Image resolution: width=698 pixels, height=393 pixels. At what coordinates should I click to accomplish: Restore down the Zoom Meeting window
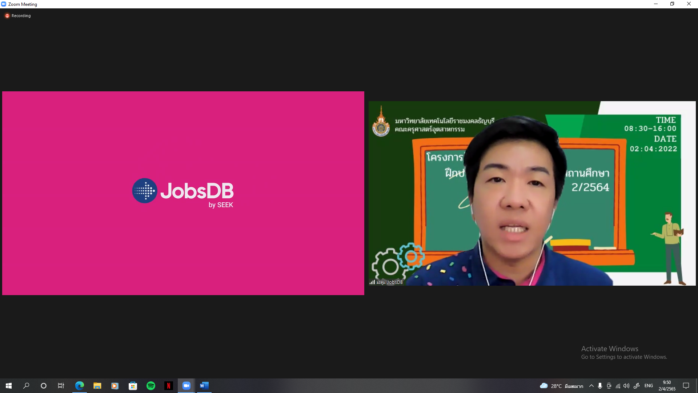pyautogui.click(x=672, y=4)
